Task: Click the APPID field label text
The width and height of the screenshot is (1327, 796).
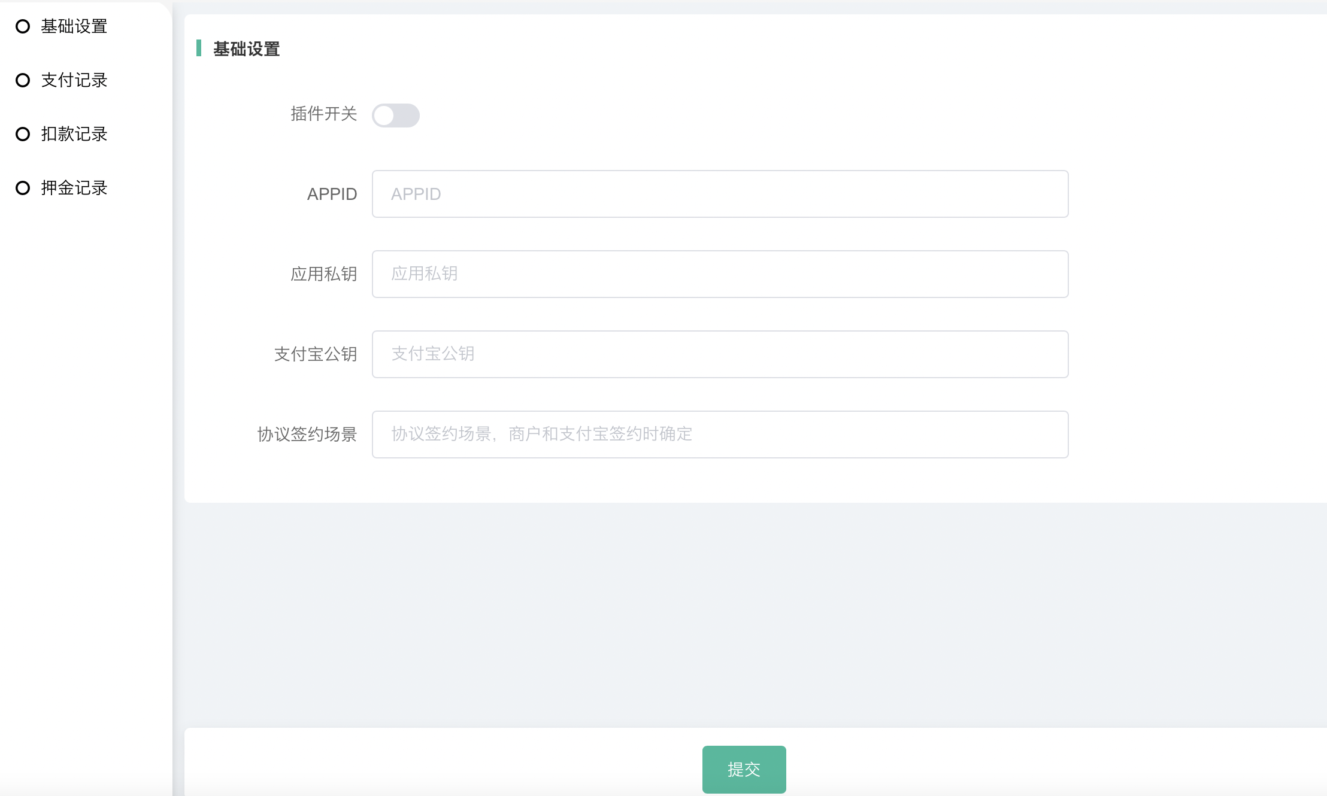Action: (x=332, y=194)
